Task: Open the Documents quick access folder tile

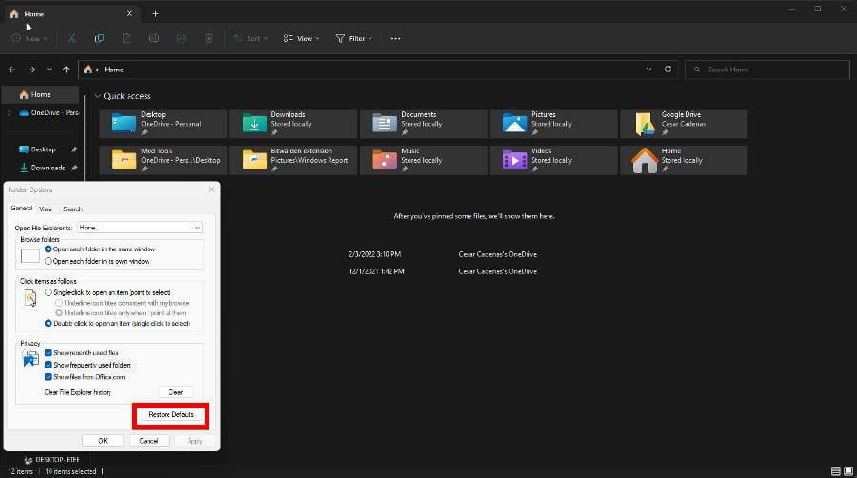Action: (x=423, y=124)
